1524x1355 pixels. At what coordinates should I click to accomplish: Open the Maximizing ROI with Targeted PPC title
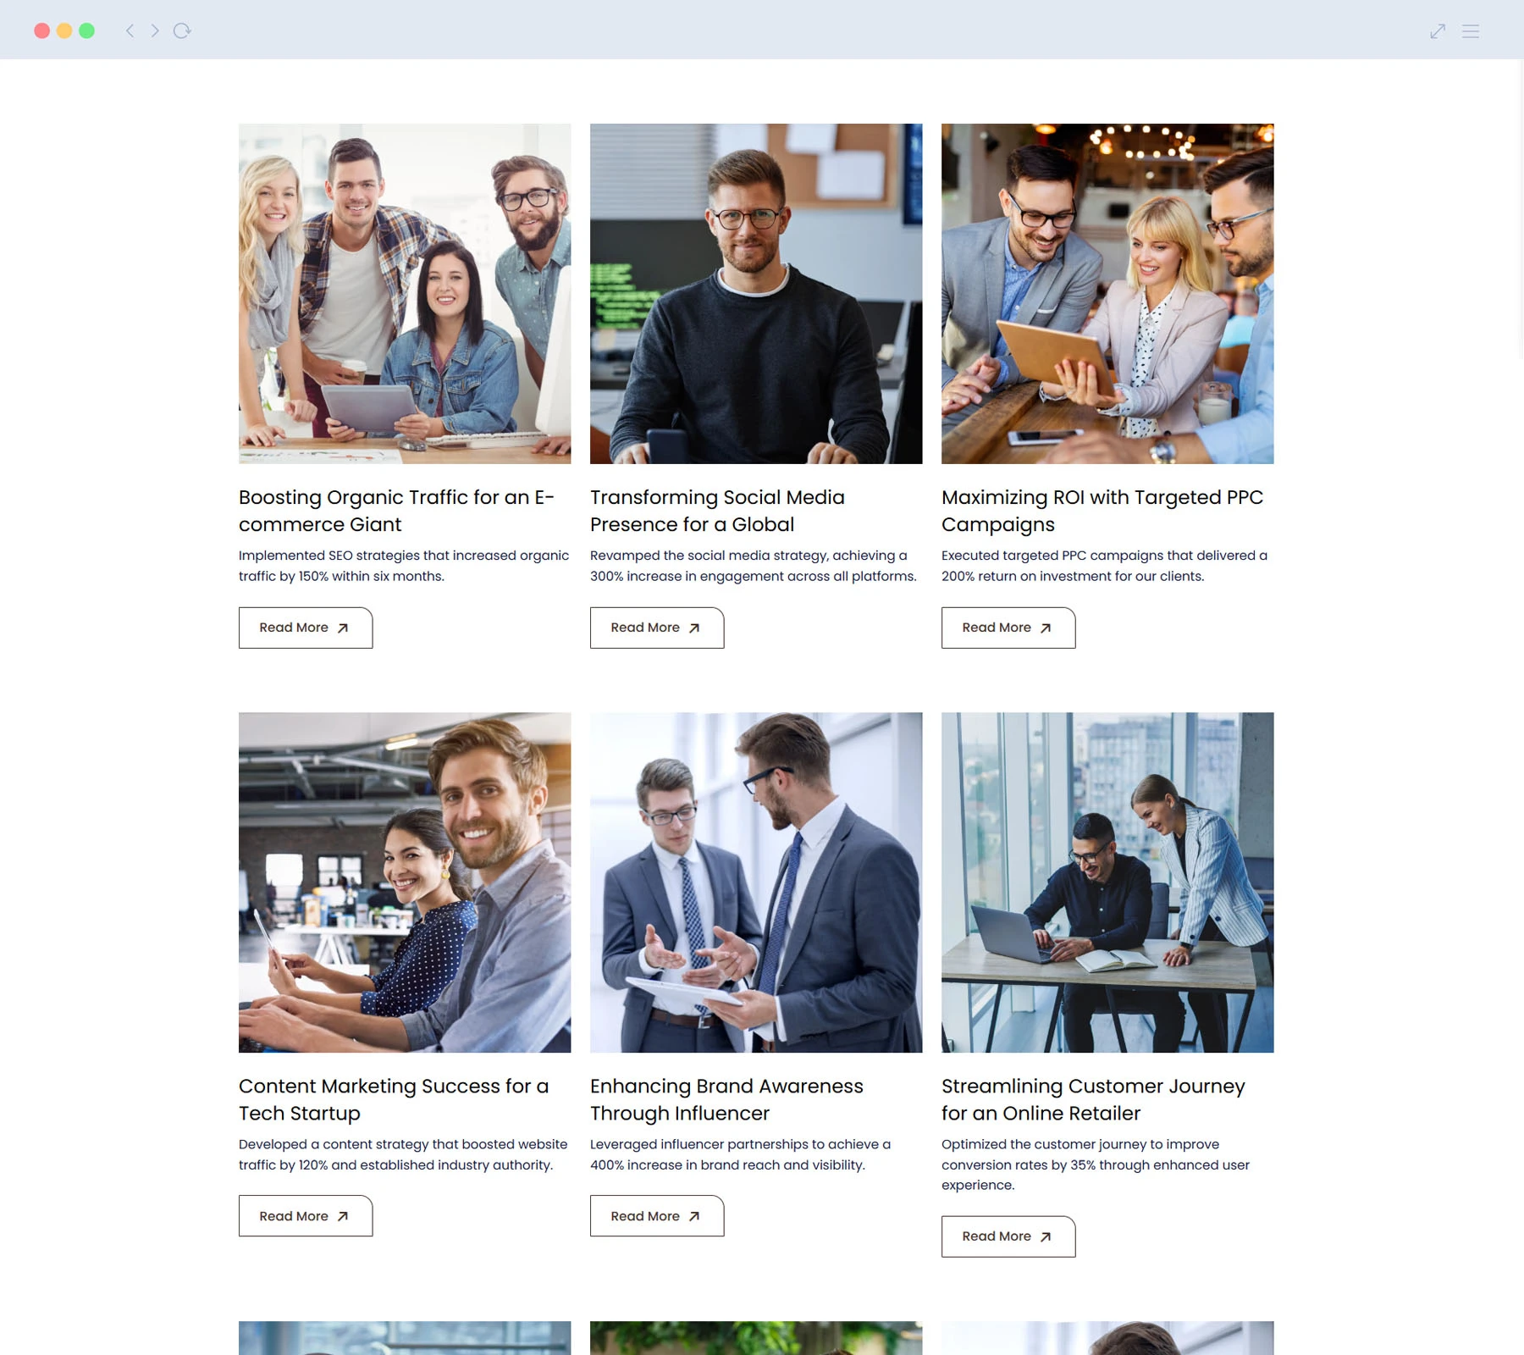click(x=1102, y=511)
